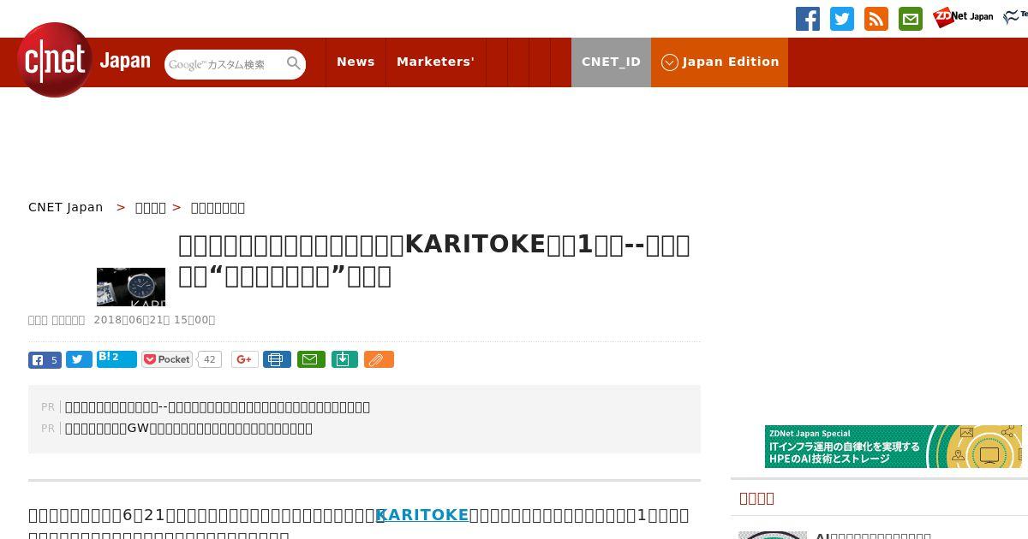Open the CNET_ID menu item

click(x=611, y=62)
